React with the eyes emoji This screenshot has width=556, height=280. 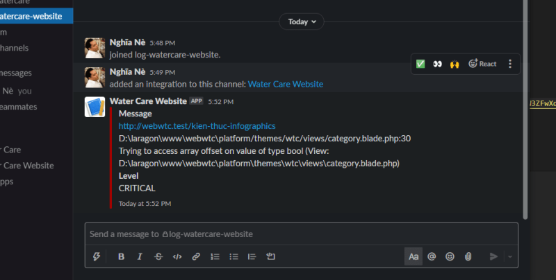(x=438, y=64)
